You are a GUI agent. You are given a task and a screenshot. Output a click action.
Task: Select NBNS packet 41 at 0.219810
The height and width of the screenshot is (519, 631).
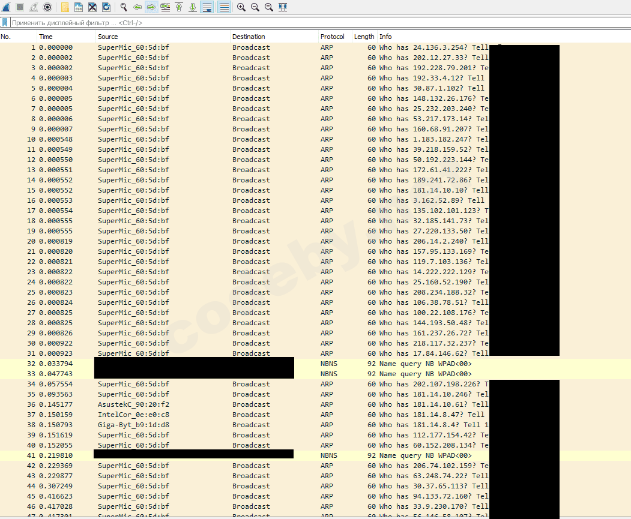[x=316, y=455]
